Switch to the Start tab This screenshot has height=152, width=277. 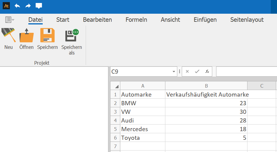coord(63,20)
